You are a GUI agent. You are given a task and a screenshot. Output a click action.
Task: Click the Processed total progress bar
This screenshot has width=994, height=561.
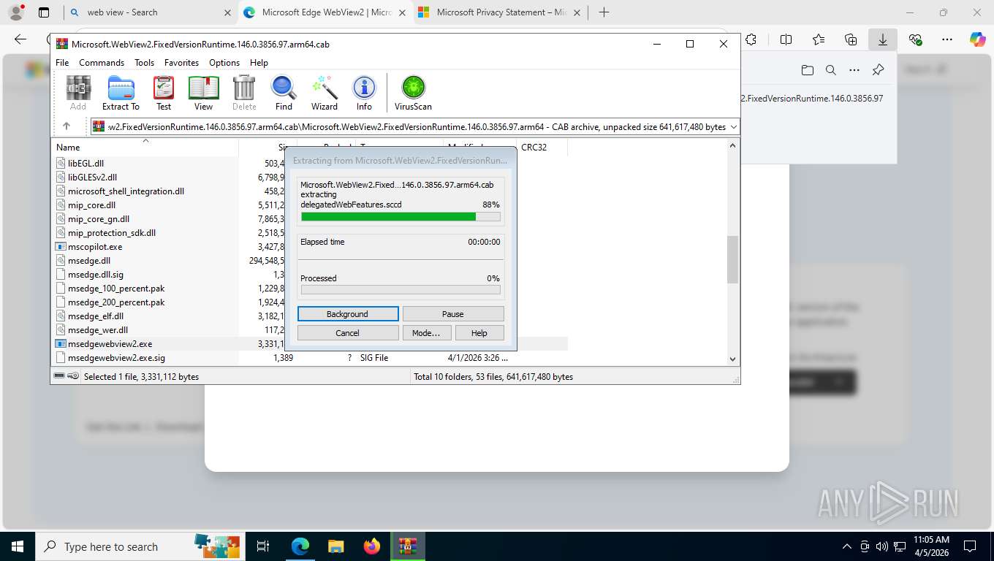[x=401, y=290]
